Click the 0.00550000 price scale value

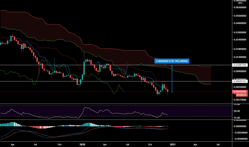pyautogui.click(x=240, y=87)
